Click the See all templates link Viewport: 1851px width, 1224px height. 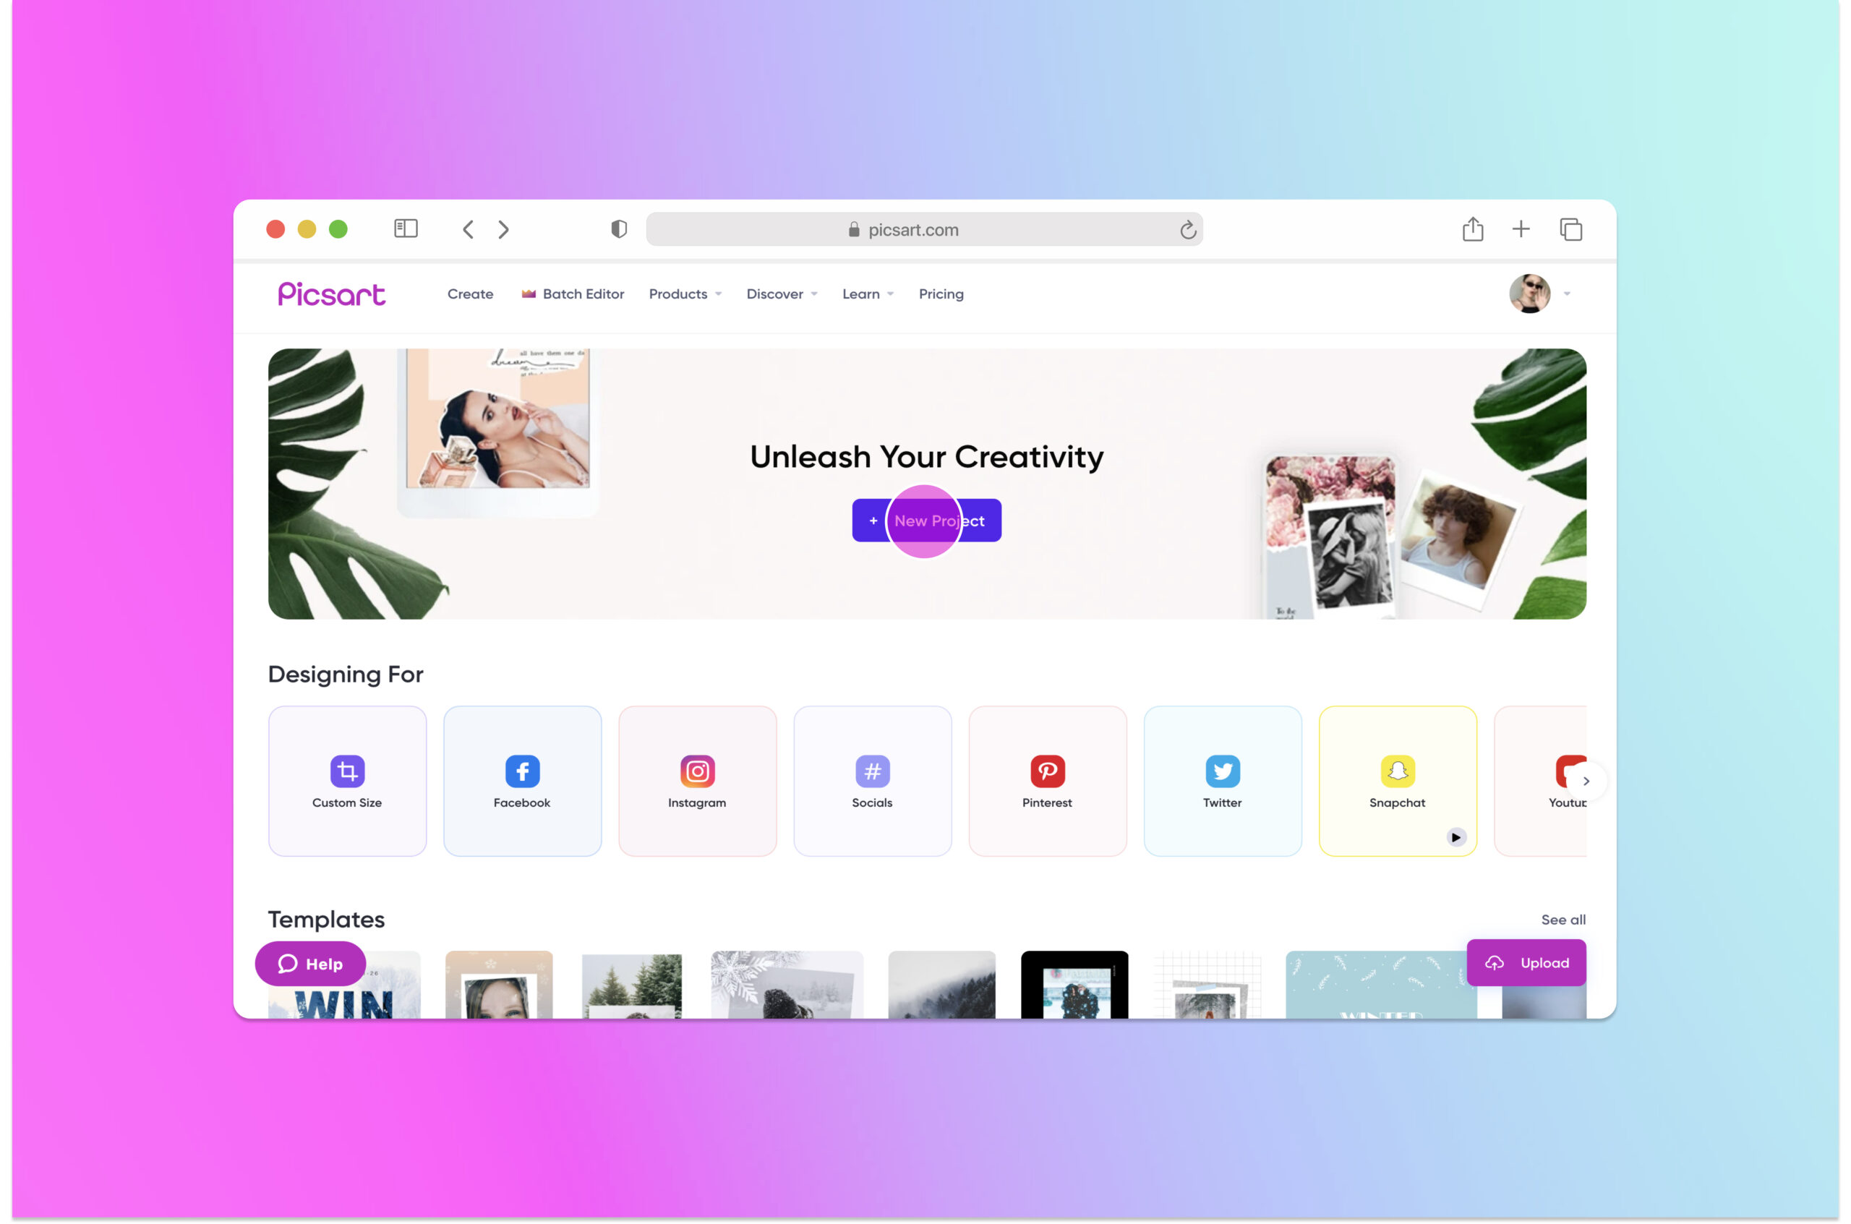(1563, 918)
